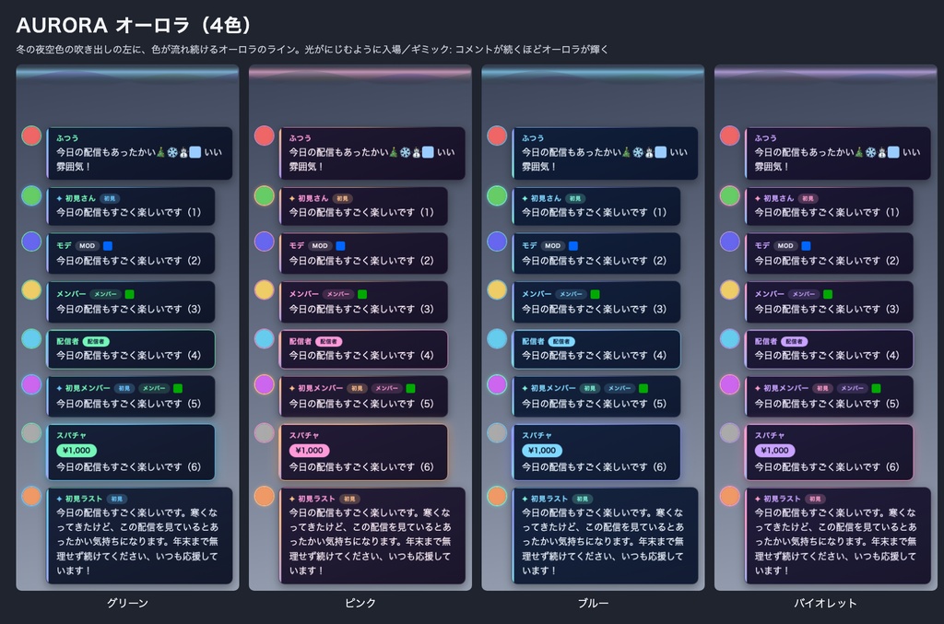Click the MOD badge in the バイオレット column
Screen dimensions: 944x624
(x=785, y=245)
